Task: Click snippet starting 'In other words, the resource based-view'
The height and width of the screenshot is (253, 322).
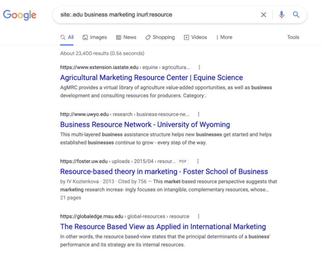Action: pyautogui.click(x=165, y=240)
